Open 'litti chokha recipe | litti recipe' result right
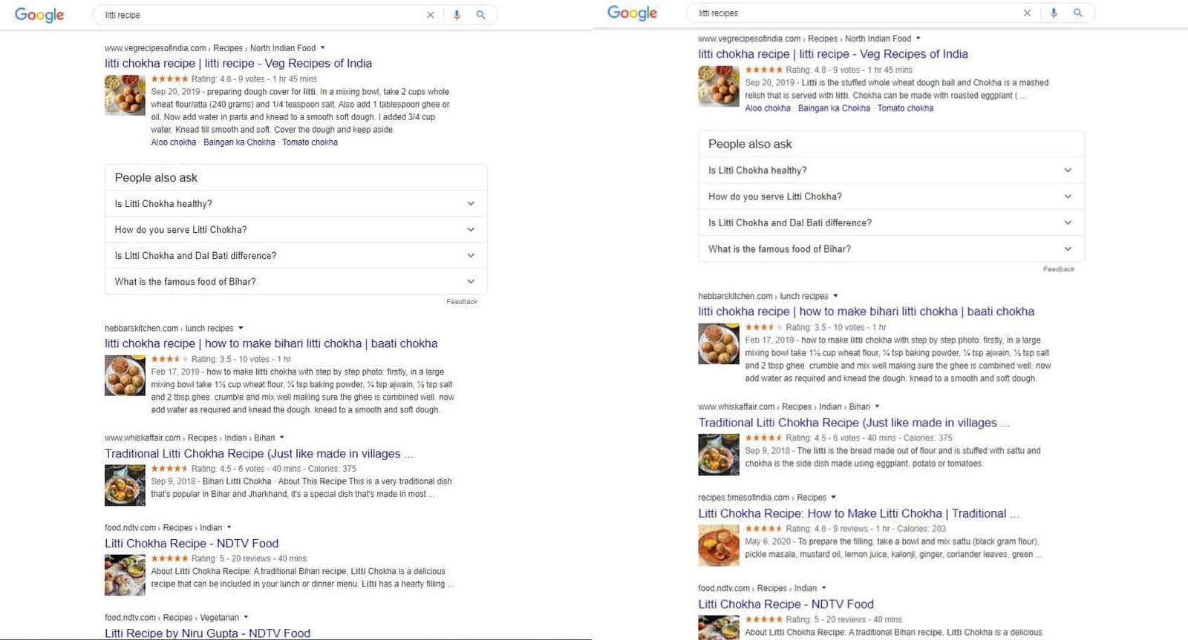The width and height of the screenshot is (1188, 640). [x=833, y=54]
